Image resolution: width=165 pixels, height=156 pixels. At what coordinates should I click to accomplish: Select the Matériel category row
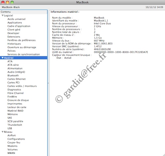click(x=24, y=58)
